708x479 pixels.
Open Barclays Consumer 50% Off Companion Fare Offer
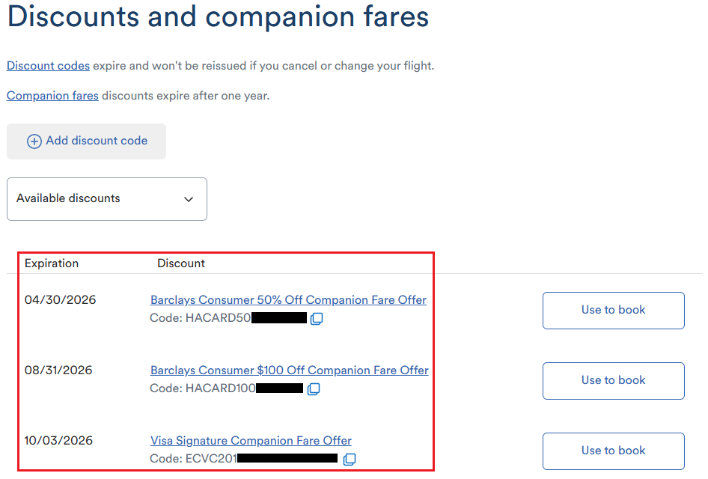[288, 300]
